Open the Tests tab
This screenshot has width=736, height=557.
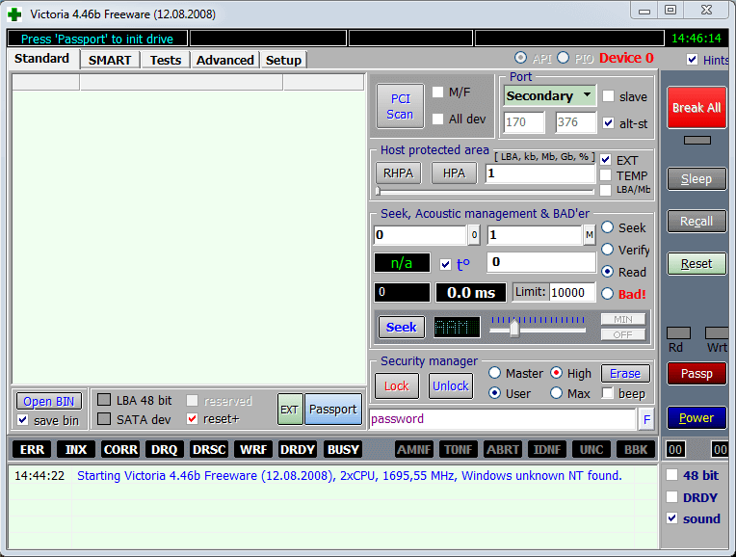pyautogui.click(x=166, y=60)
